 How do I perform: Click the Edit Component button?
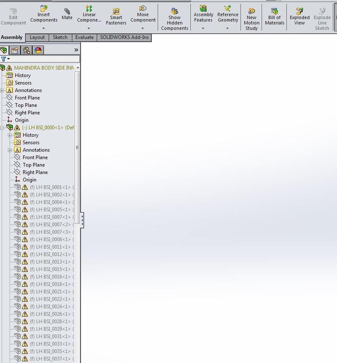[13, 17]
